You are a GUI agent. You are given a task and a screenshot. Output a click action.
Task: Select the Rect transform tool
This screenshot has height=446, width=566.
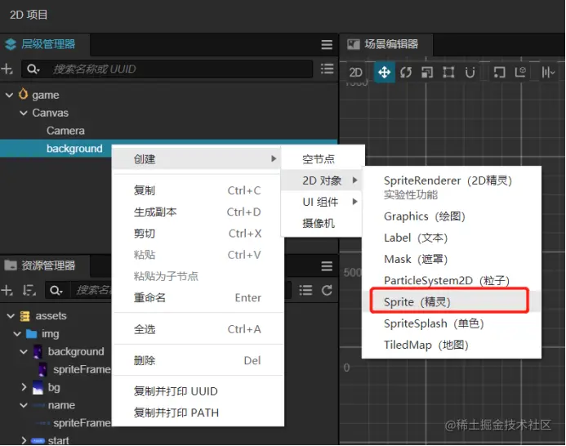coord(448,72)
